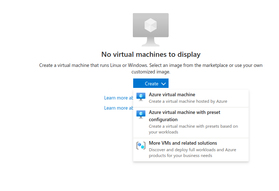Open the first Learn more link
279x191 pixels.
(x=119, y=98)
